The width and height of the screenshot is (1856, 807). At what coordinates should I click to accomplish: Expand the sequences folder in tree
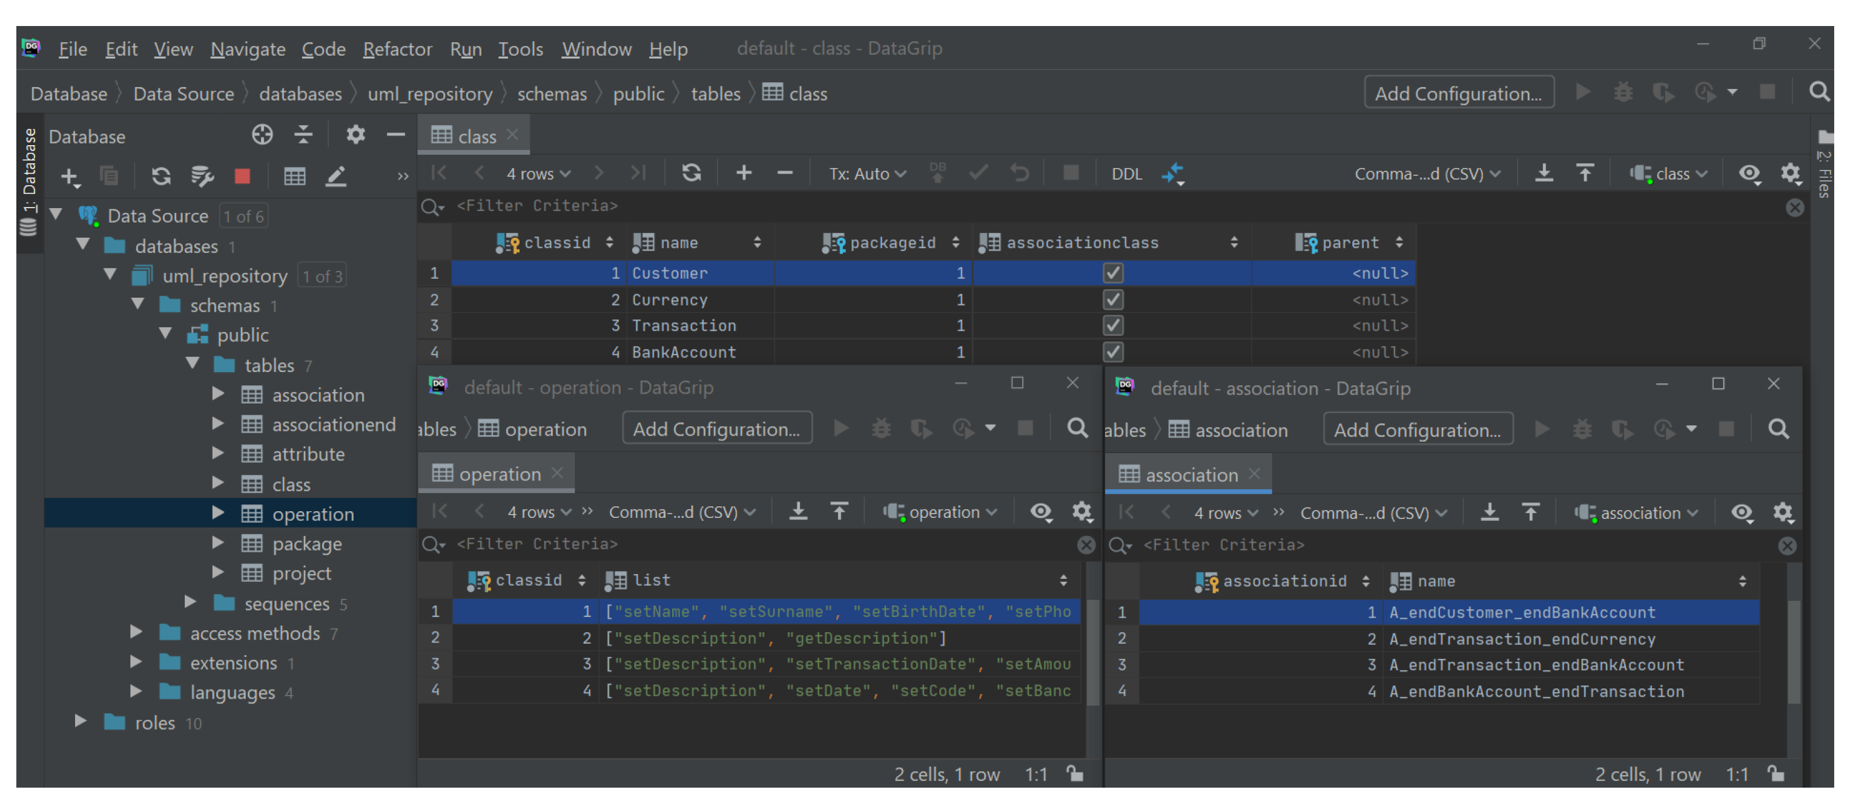(190, 601)
